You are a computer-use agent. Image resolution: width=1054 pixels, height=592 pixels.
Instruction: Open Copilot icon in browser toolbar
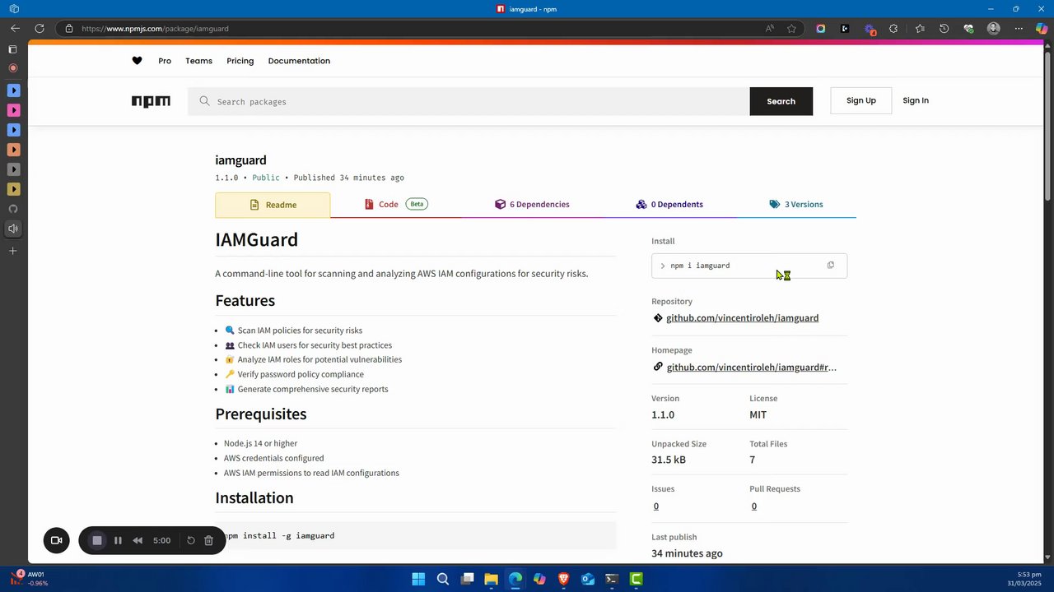click(x=1042, y=28)
